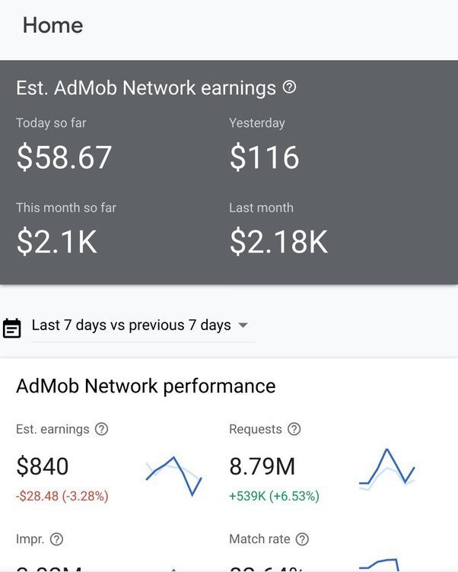Click help icon next to Requests
The height and width of the screenshot is (572, 458).
294,429
